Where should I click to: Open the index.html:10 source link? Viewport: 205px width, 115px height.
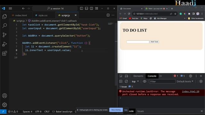point(191,92)
